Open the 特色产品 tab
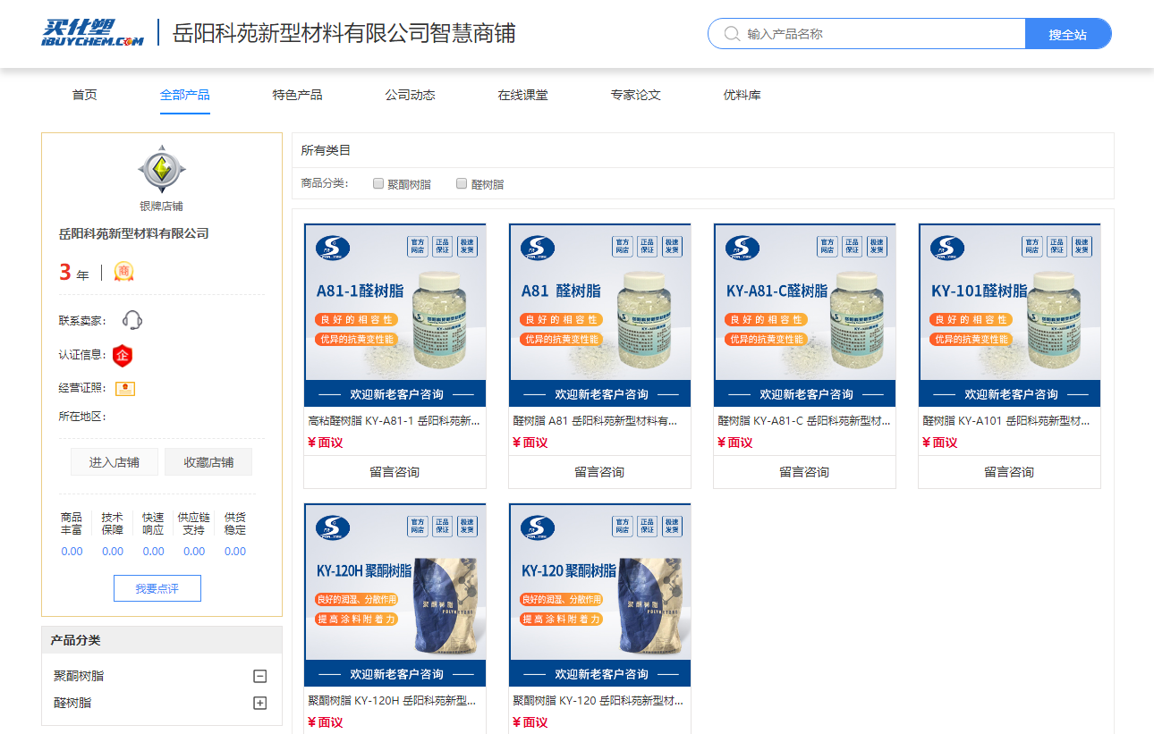1154x734 pixels. (x=298, y=95)
